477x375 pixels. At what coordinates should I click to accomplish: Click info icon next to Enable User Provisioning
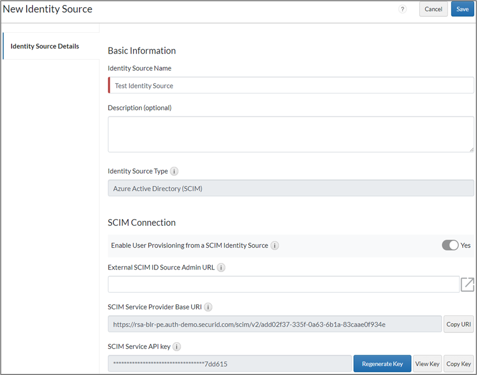(275, 245)
